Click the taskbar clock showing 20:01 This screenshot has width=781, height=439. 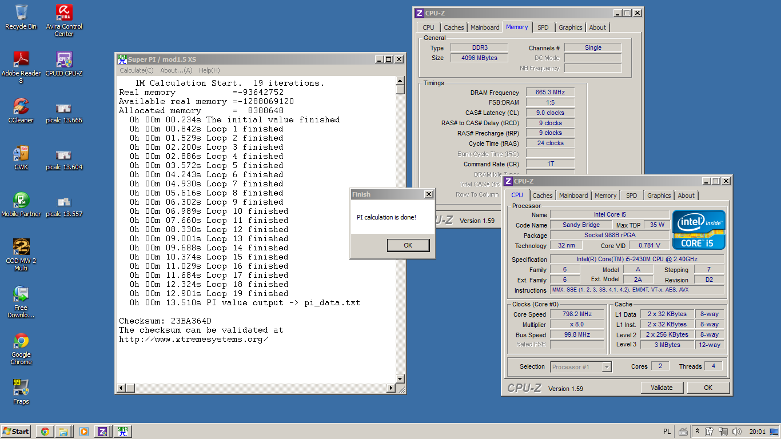coord(758,432)
